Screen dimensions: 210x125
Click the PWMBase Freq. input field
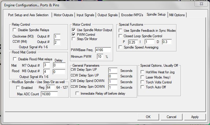tap(103, 50)
